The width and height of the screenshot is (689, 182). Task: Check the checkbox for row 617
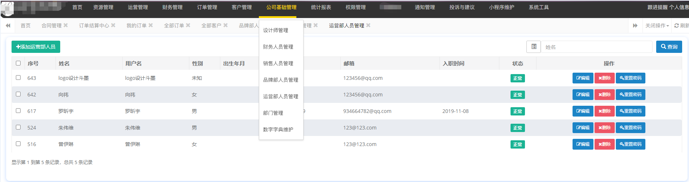(x=18, y=111)
